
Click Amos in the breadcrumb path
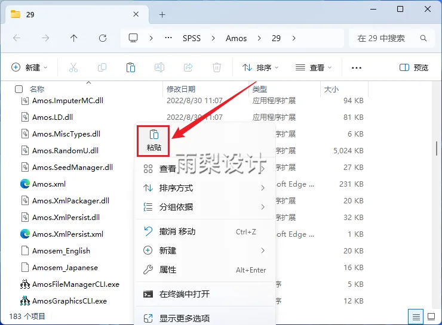point(236,38)
